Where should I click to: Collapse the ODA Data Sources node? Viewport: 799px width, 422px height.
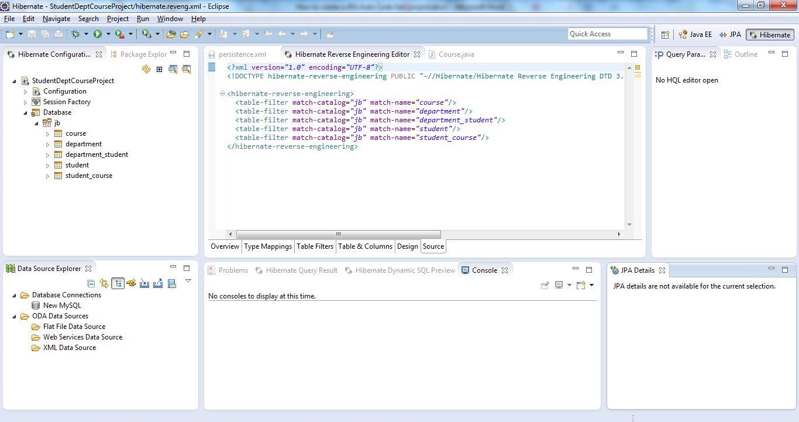coord(14,316)
